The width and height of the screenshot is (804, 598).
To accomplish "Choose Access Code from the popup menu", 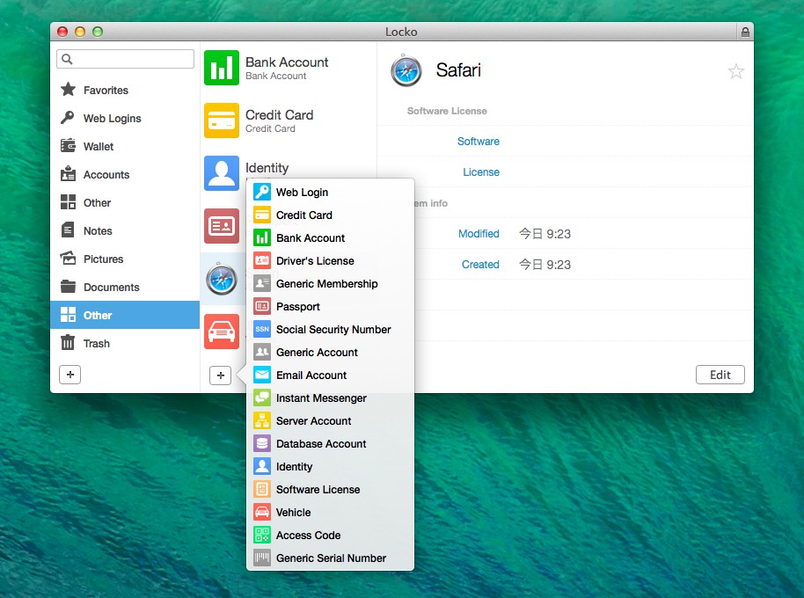I will click(x=330, y=535).
